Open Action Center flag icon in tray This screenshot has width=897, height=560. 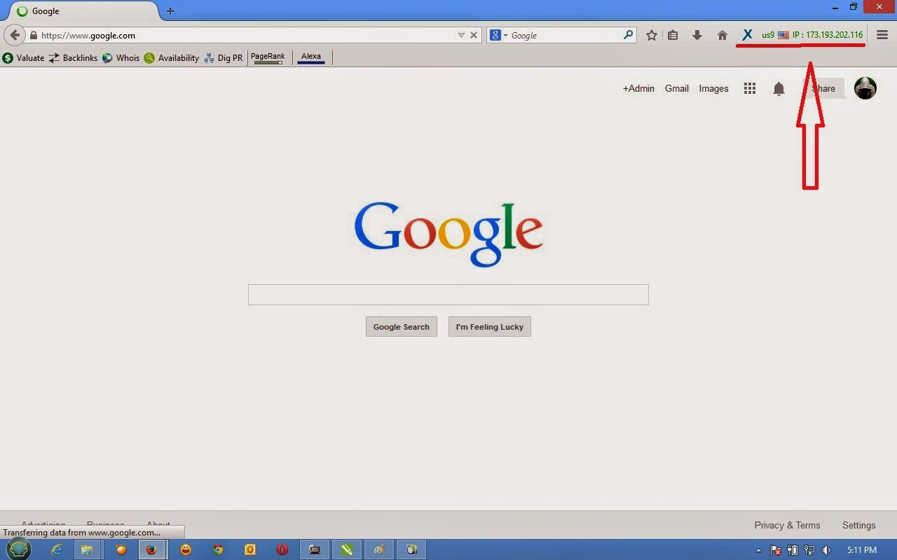(776, 550)
